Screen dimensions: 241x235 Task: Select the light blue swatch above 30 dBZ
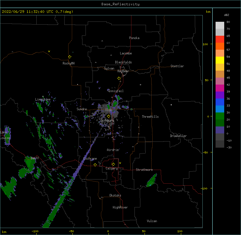pos(220,109)
